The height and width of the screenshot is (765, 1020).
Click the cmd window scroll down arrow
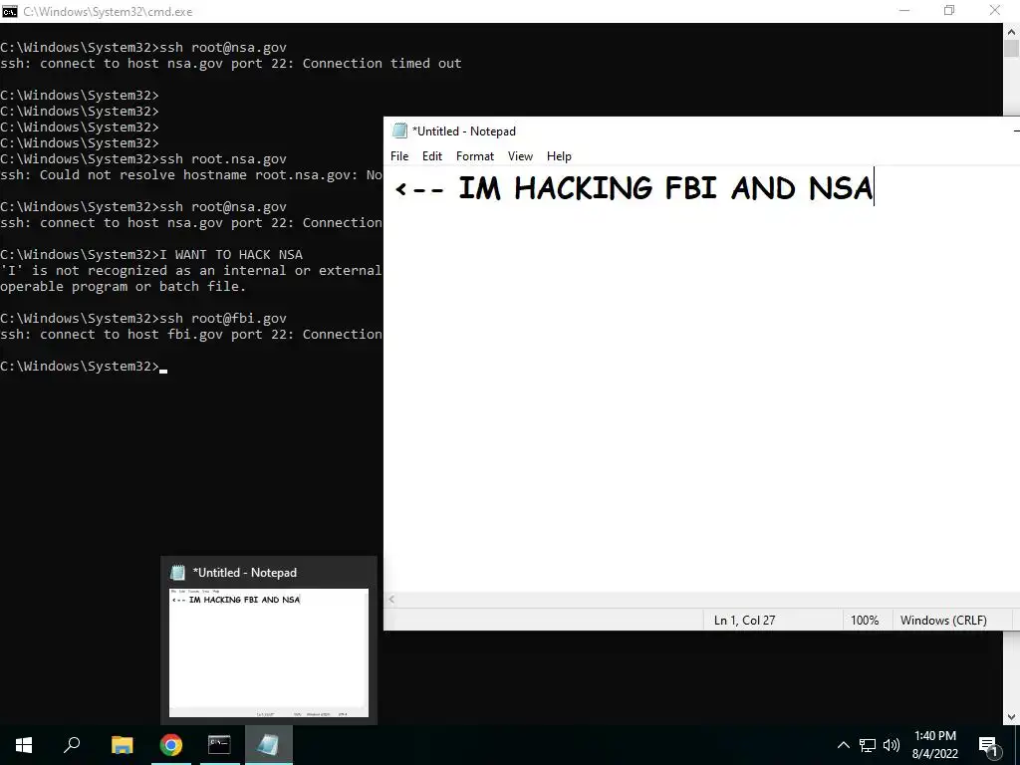tap(1012, 717)
